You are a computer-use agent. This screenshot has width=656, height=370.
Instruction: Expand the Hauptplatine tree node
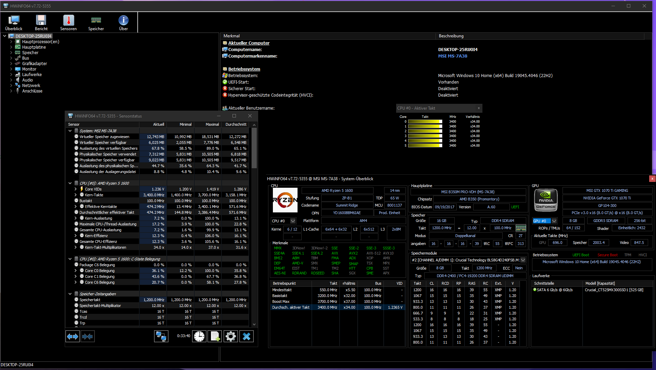click(11, 47)
